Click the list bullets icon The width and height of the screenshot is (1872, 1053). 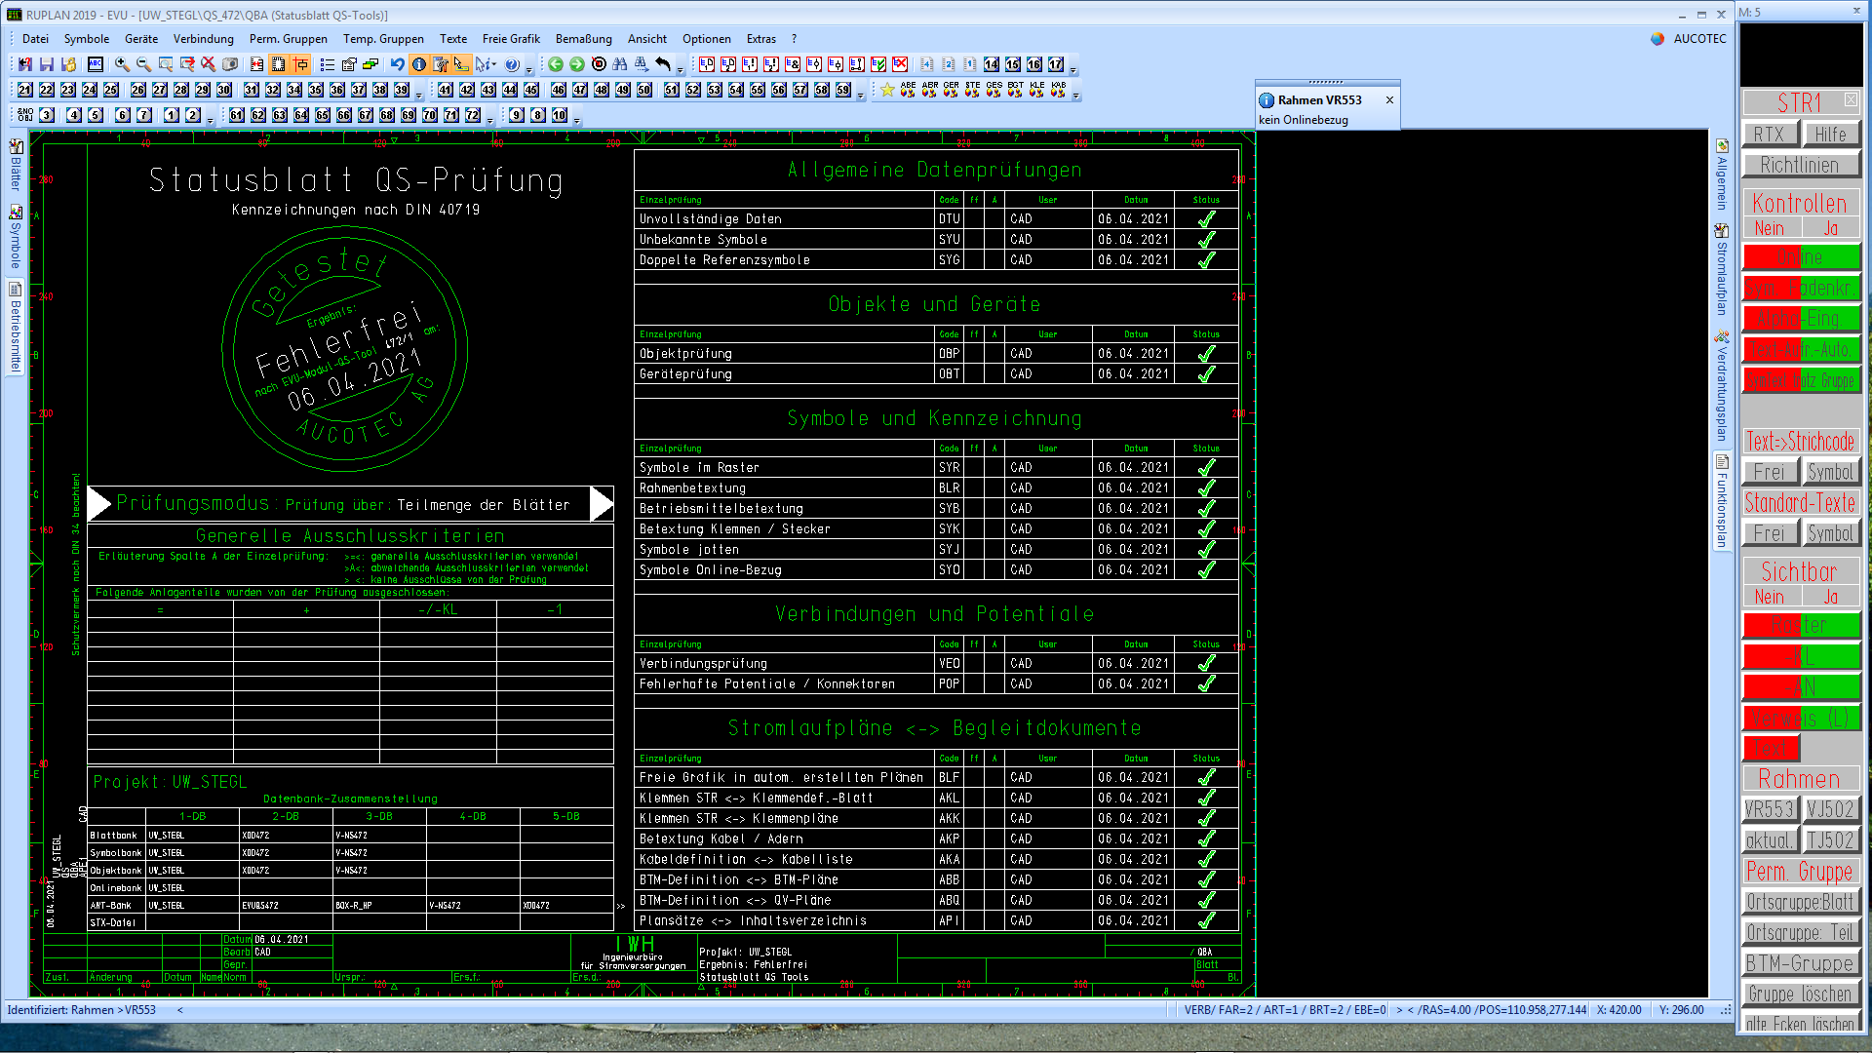(328, 64)
